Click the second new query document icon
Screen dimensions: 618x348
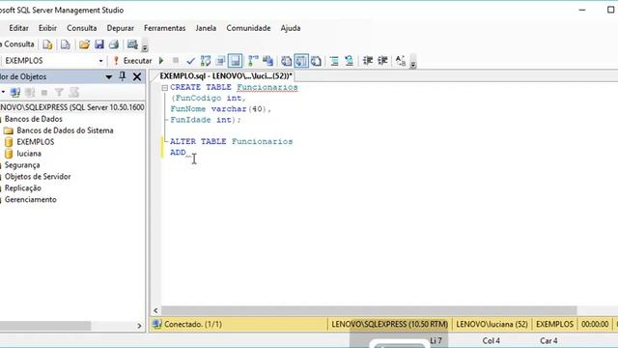click(66, 44)
